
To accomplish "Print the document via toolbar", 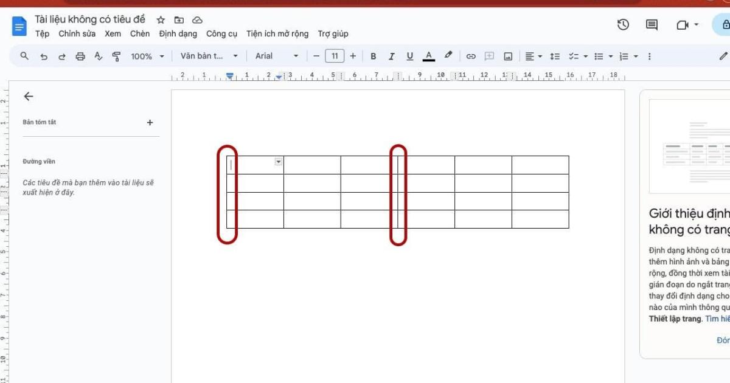I will click(x=80, y=55).
